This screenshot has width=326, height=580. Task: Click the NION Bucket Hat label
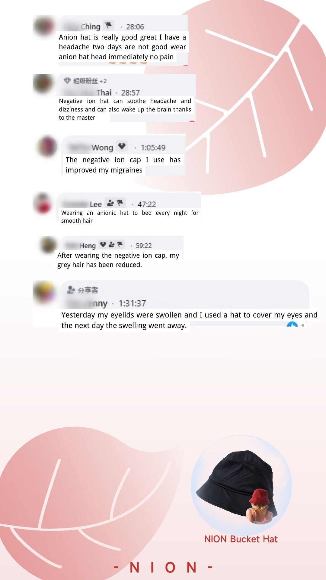[x=241, y=539]
